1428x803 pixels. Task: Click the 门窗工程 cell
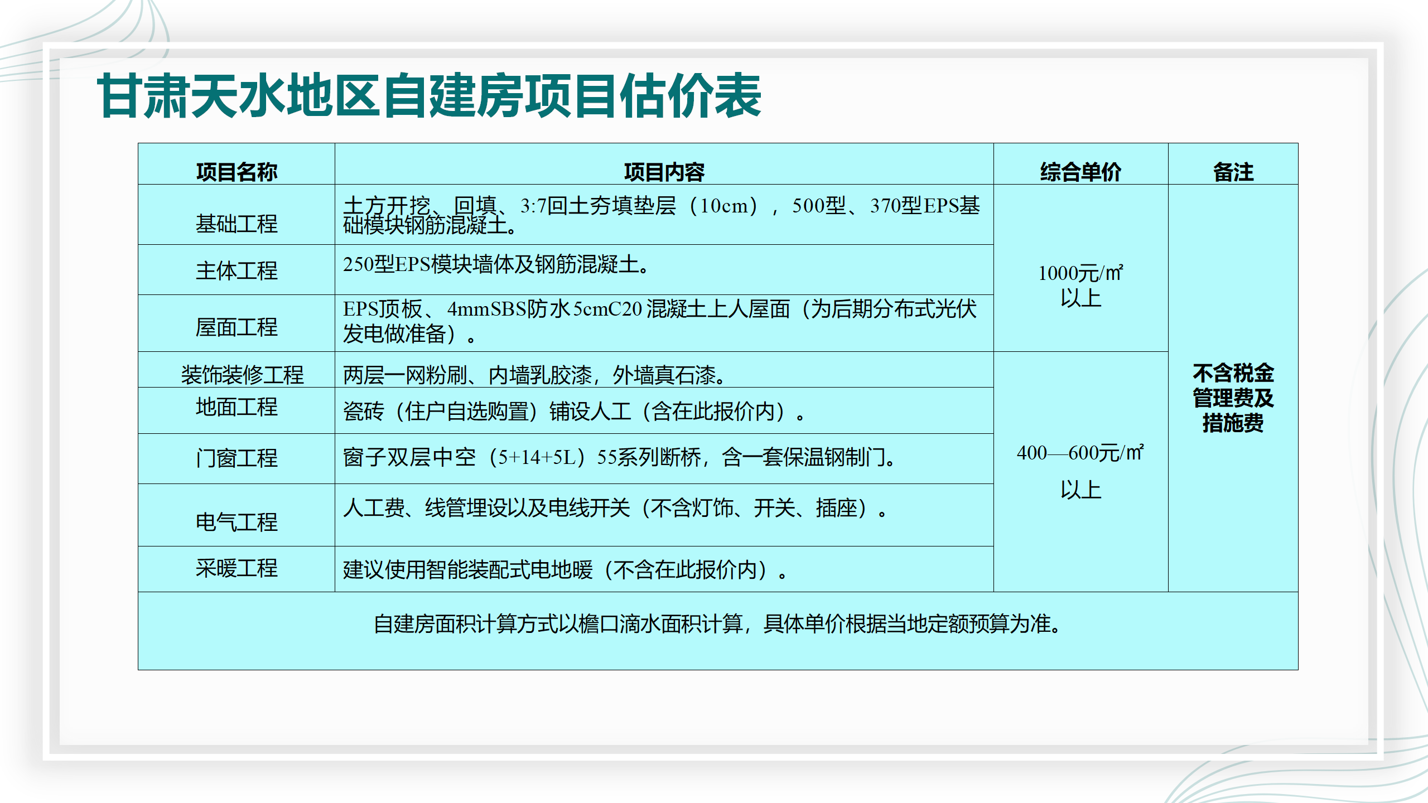click(237, 458)
